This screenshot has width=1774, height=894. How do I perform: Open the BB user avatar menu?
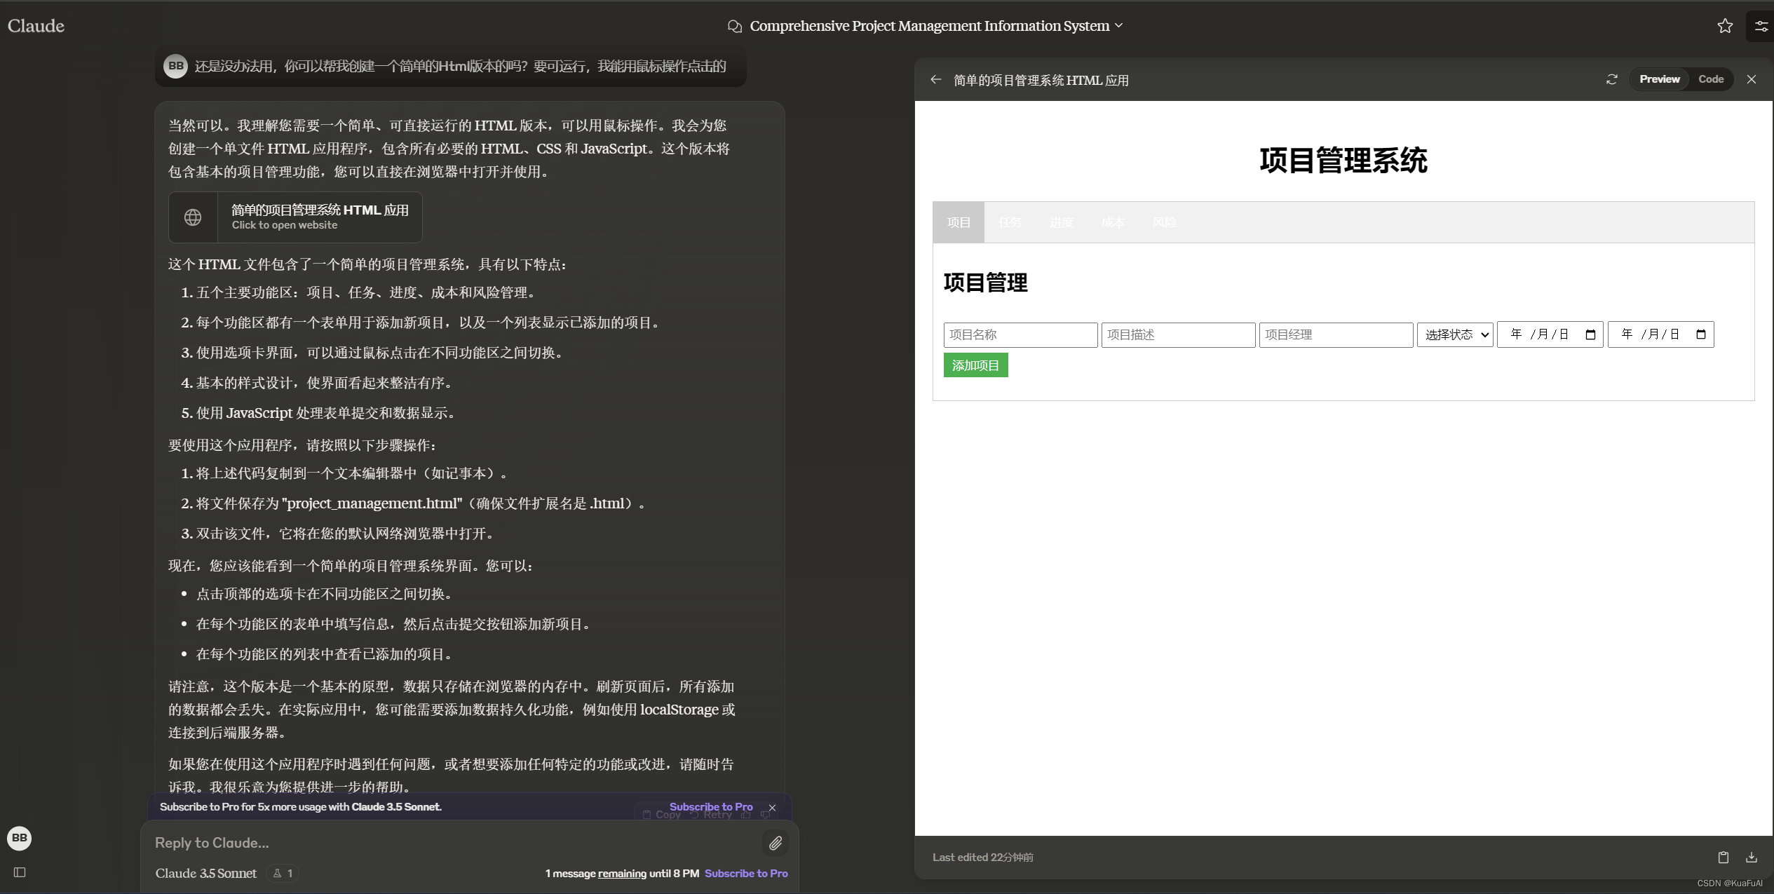pyautogui.click(x=20, y=837)
